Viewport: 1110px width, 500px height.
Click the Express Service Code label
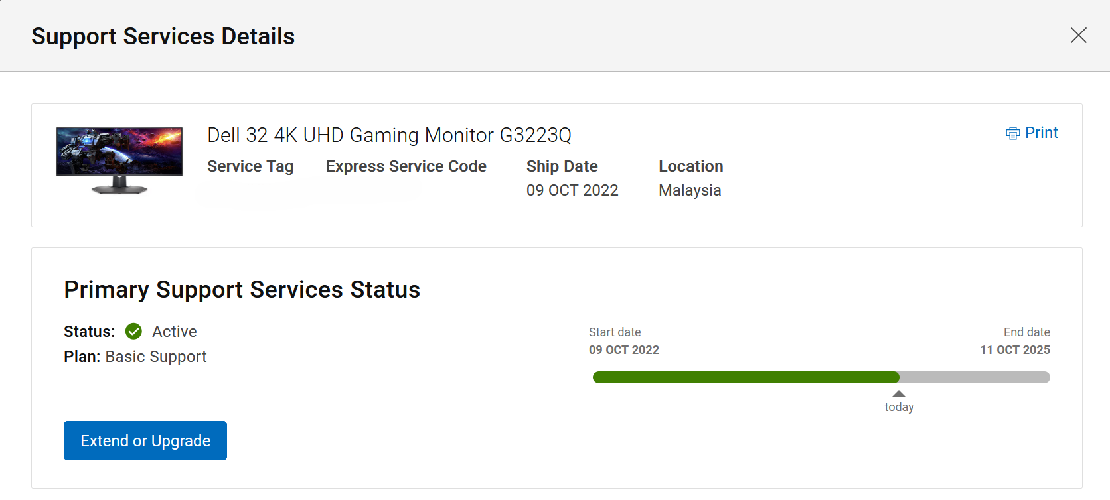click(x=406, y=166)
